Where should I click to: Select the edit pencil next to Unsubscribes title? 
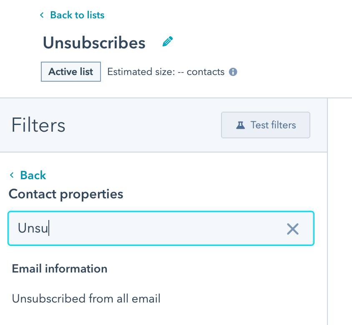167,41
